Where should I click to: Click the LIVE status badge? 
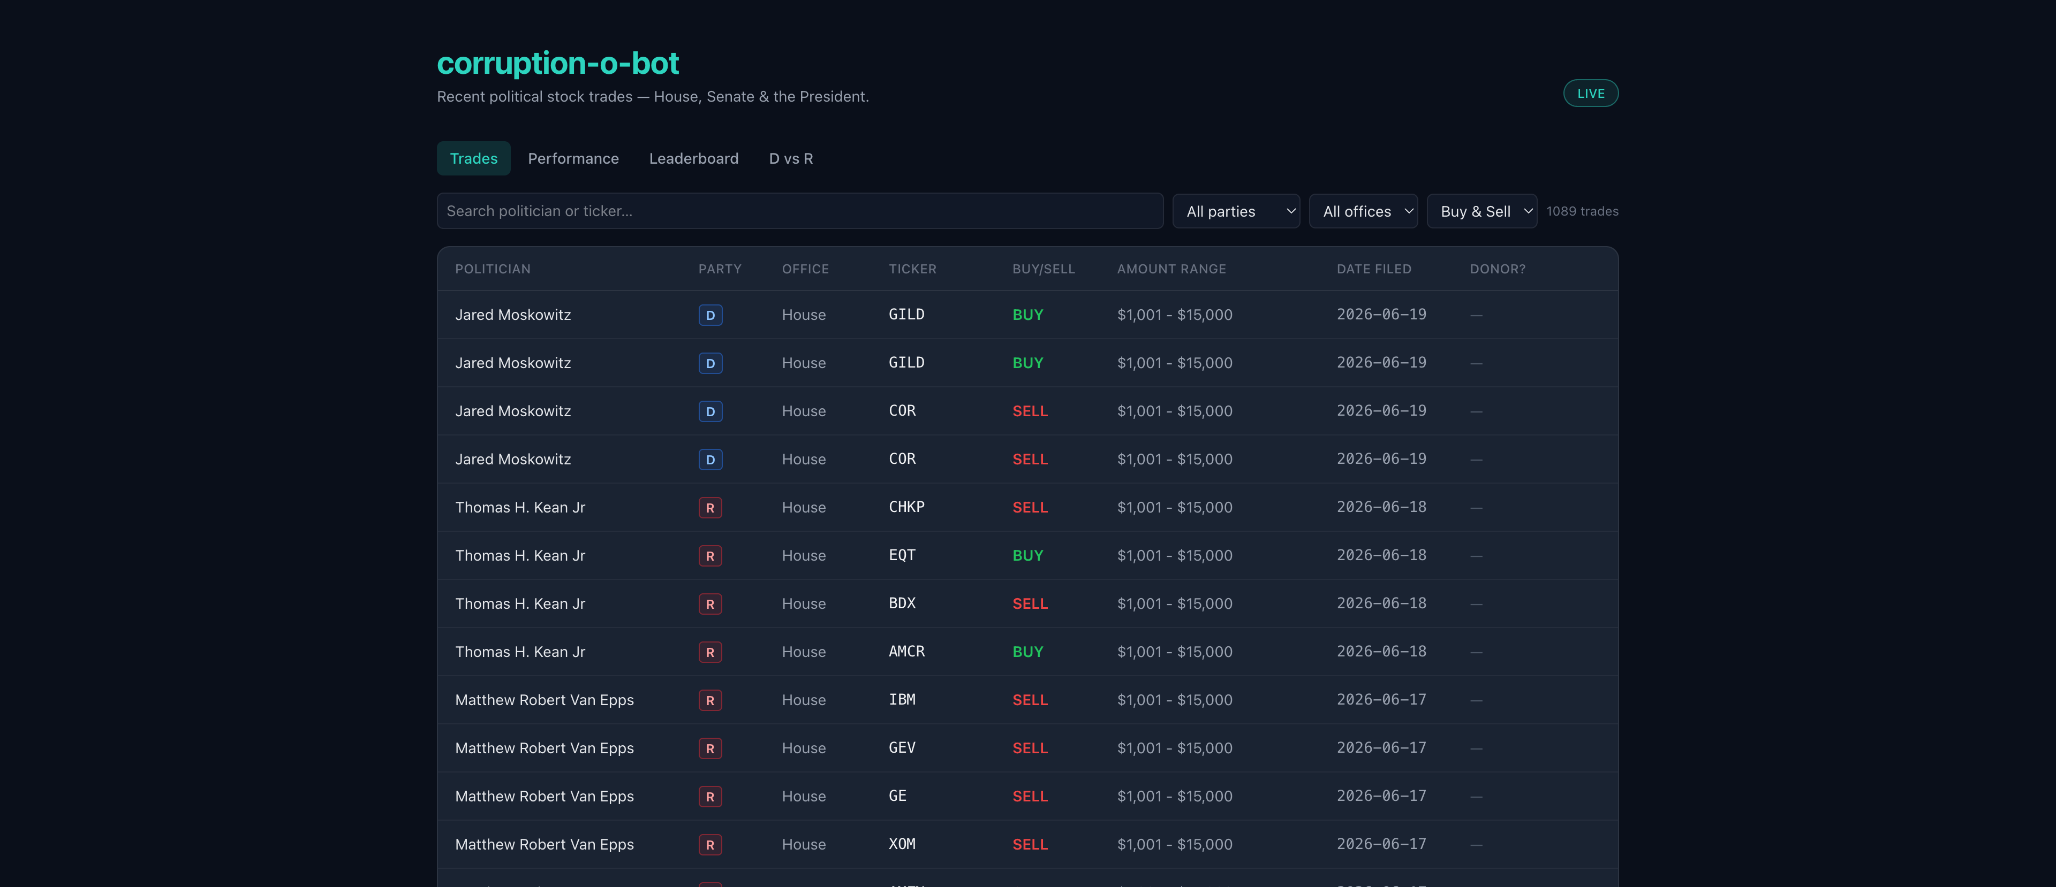[1590, 93]
